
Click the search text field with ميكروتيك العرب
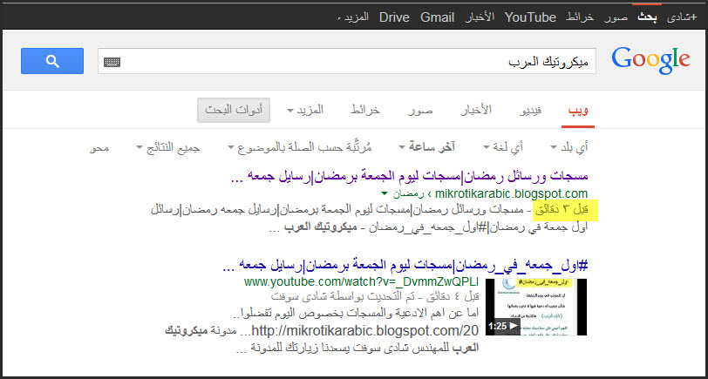[347, 61]
